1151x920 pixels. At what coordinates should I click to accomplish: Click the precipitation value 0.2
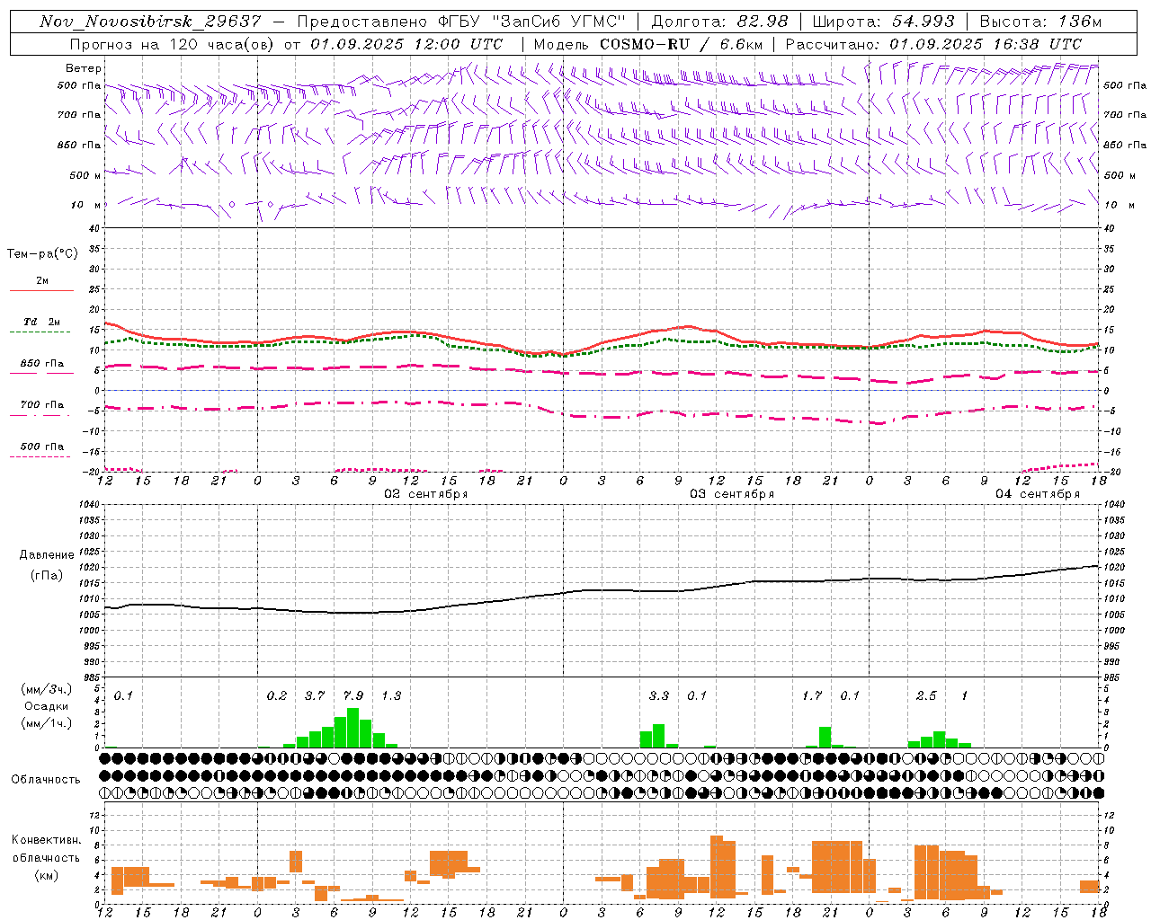point(277,696)
